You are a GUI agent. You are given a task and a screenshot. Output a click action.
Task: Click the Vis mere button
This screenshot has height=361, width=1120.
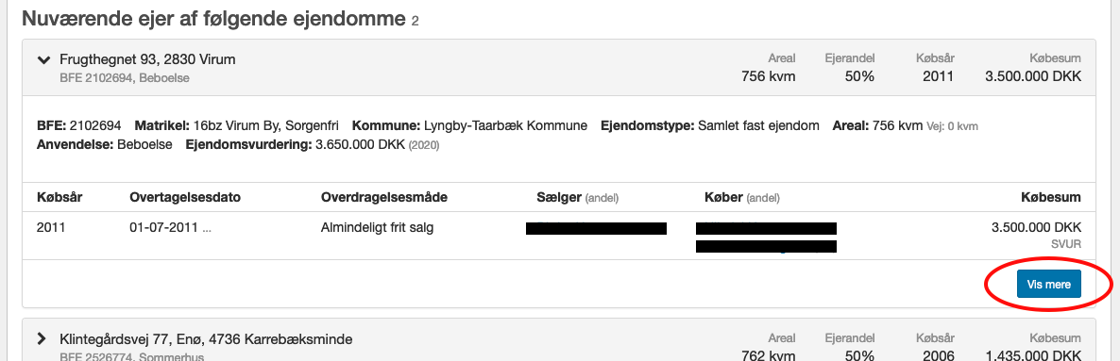tap(1048, 284)
